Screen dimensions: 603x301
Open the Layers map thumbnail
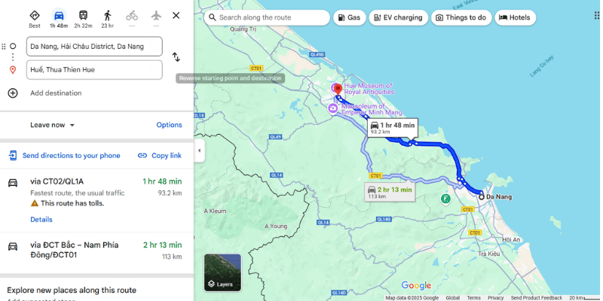click(222, 272)
